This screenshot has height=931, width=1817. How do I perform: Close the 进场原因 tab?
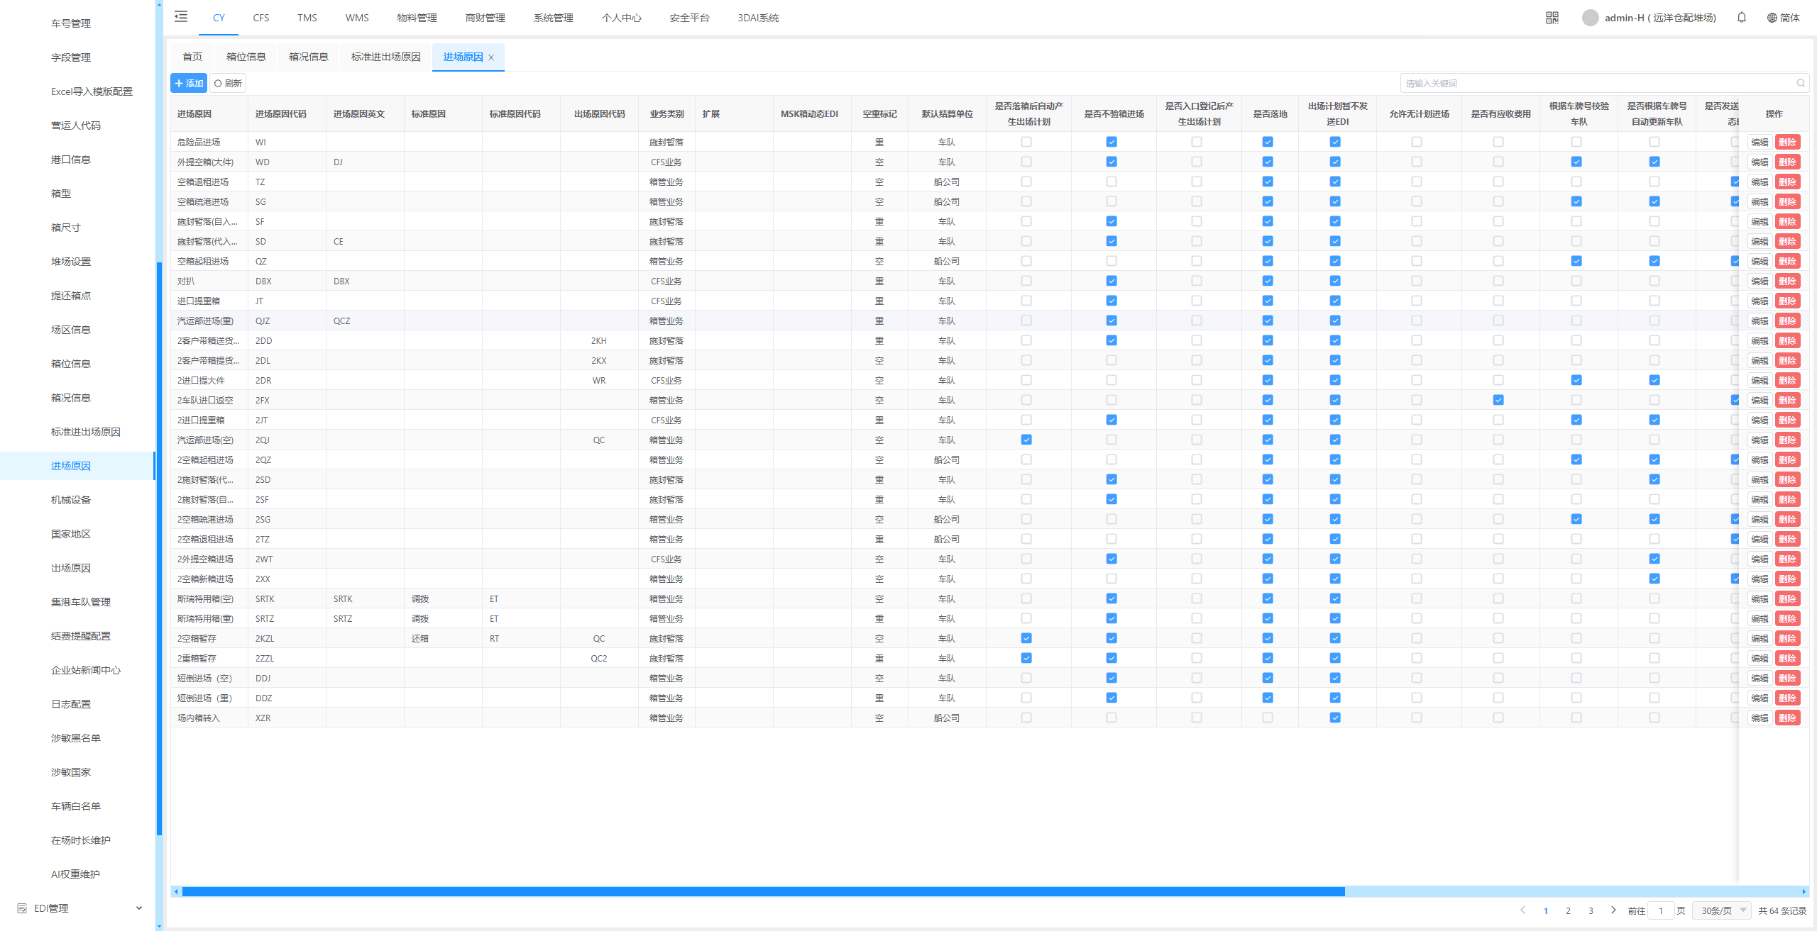click(491, 57)
